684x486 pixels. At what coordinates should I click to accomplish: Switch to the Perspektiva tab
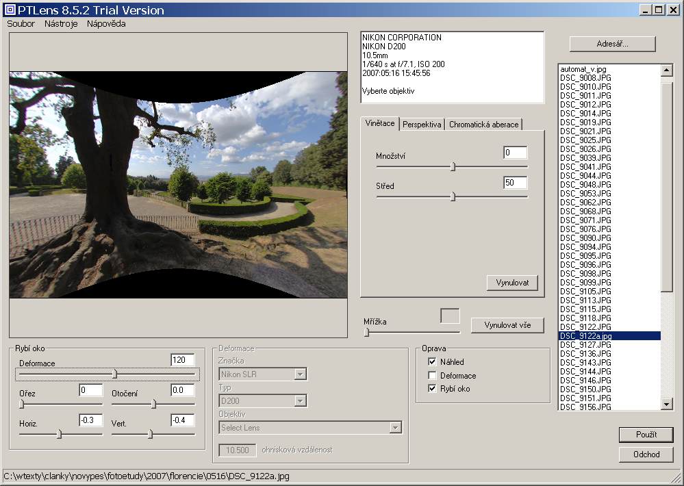pyautogui.click(x=422, y=125)
